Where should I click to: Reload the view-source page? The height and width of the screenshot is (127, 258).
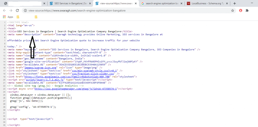click(x=17, y=11)
